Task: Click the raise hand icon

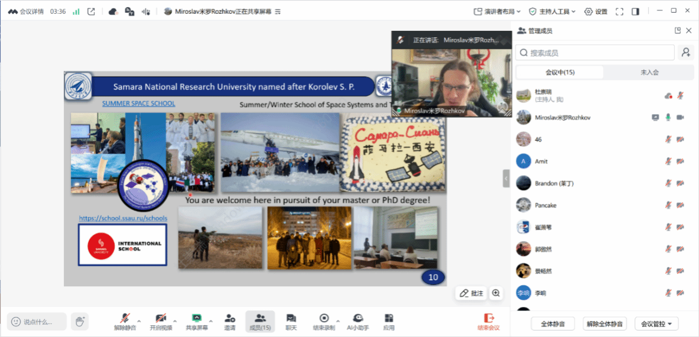Action: coord(80,321)
